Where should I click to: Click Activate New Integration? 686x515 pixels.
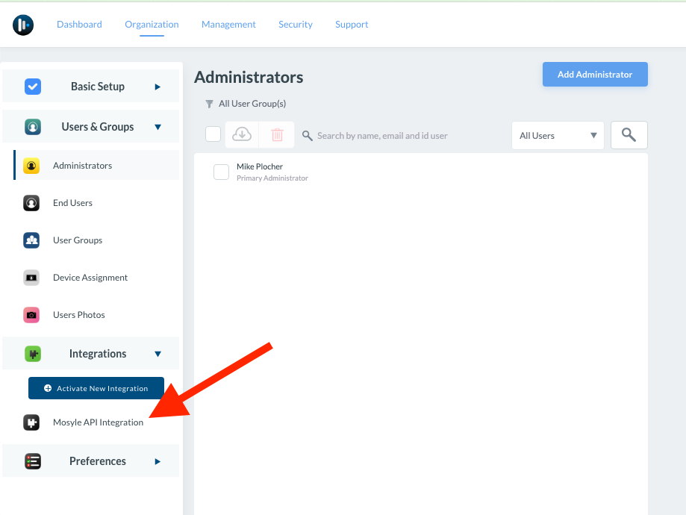[96, 388]
